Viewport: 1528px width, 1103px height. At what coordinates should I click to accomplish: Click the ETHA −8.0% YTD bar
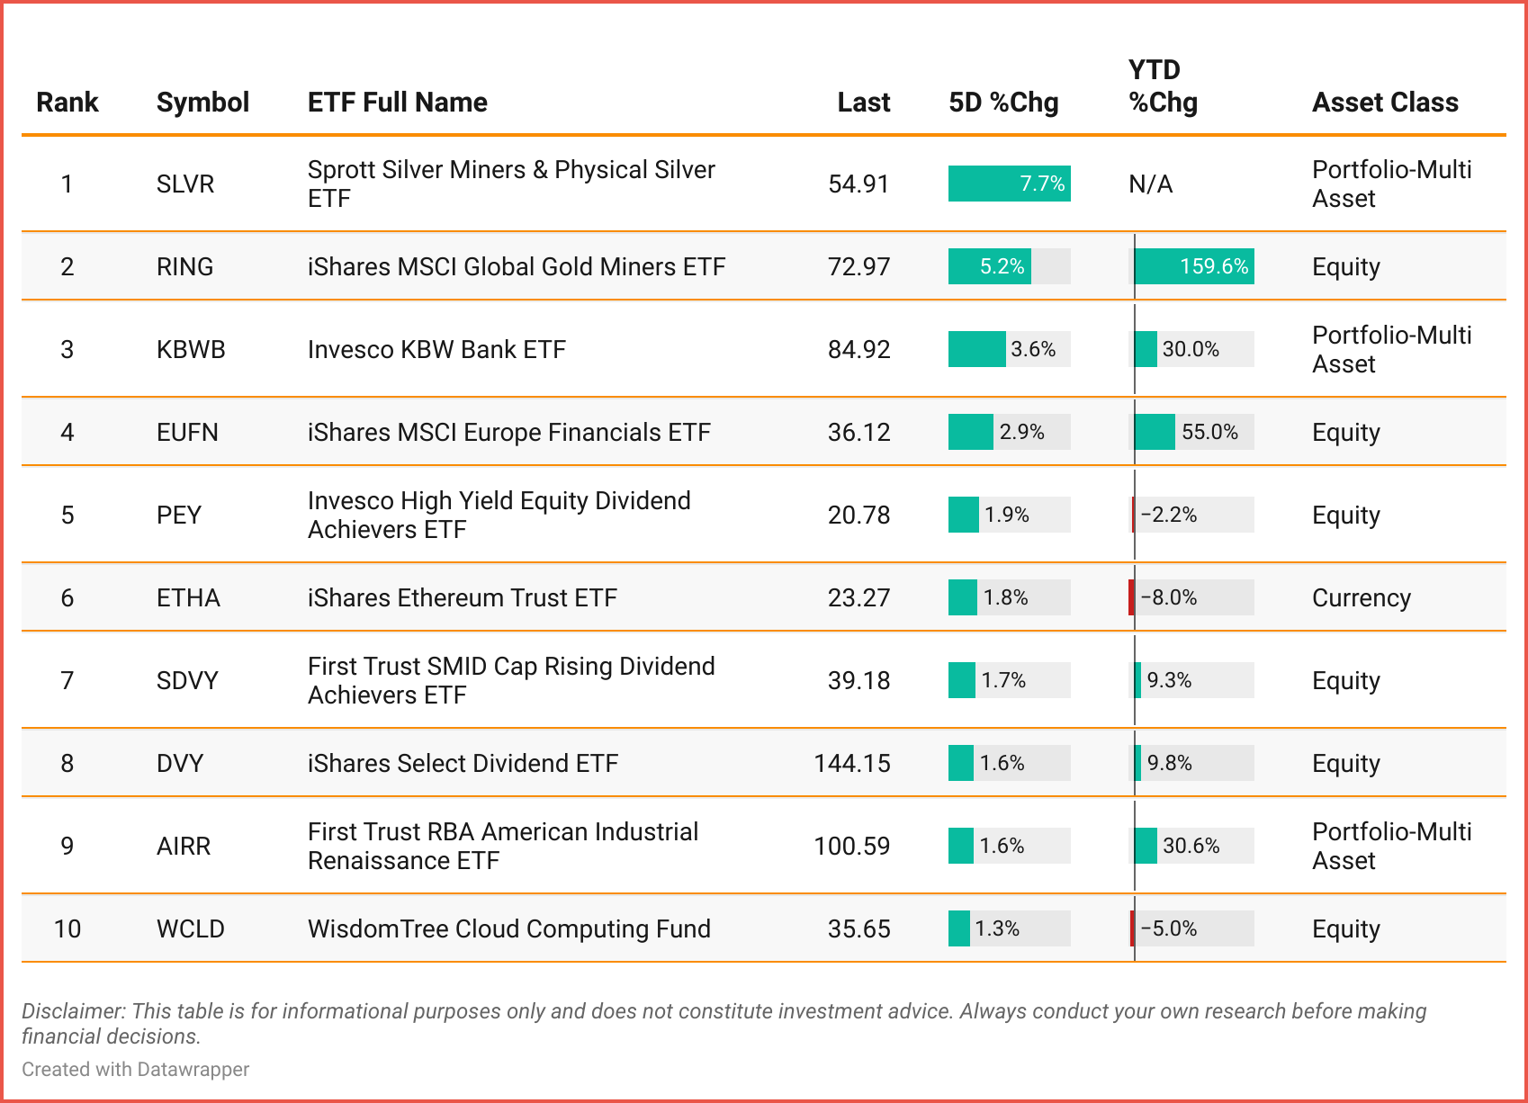[1132, 597]
